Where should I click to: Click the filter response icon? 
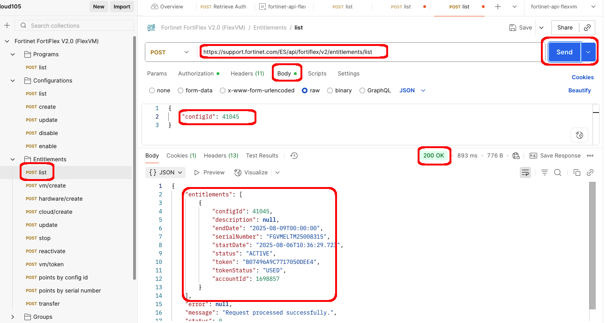(545, 173)
